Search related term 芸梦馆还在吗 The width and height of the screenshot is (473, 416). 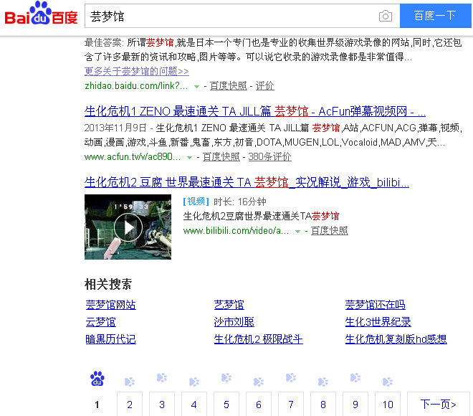(375, 305)
